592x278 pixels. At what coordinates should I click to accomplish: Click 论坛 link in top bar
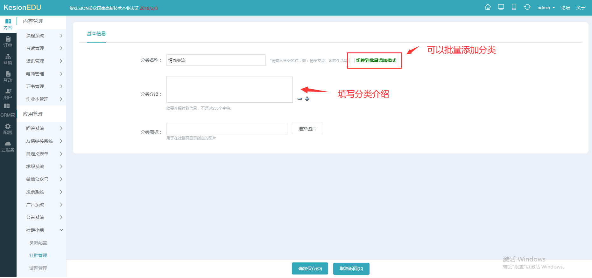click(x=566, y=8)
